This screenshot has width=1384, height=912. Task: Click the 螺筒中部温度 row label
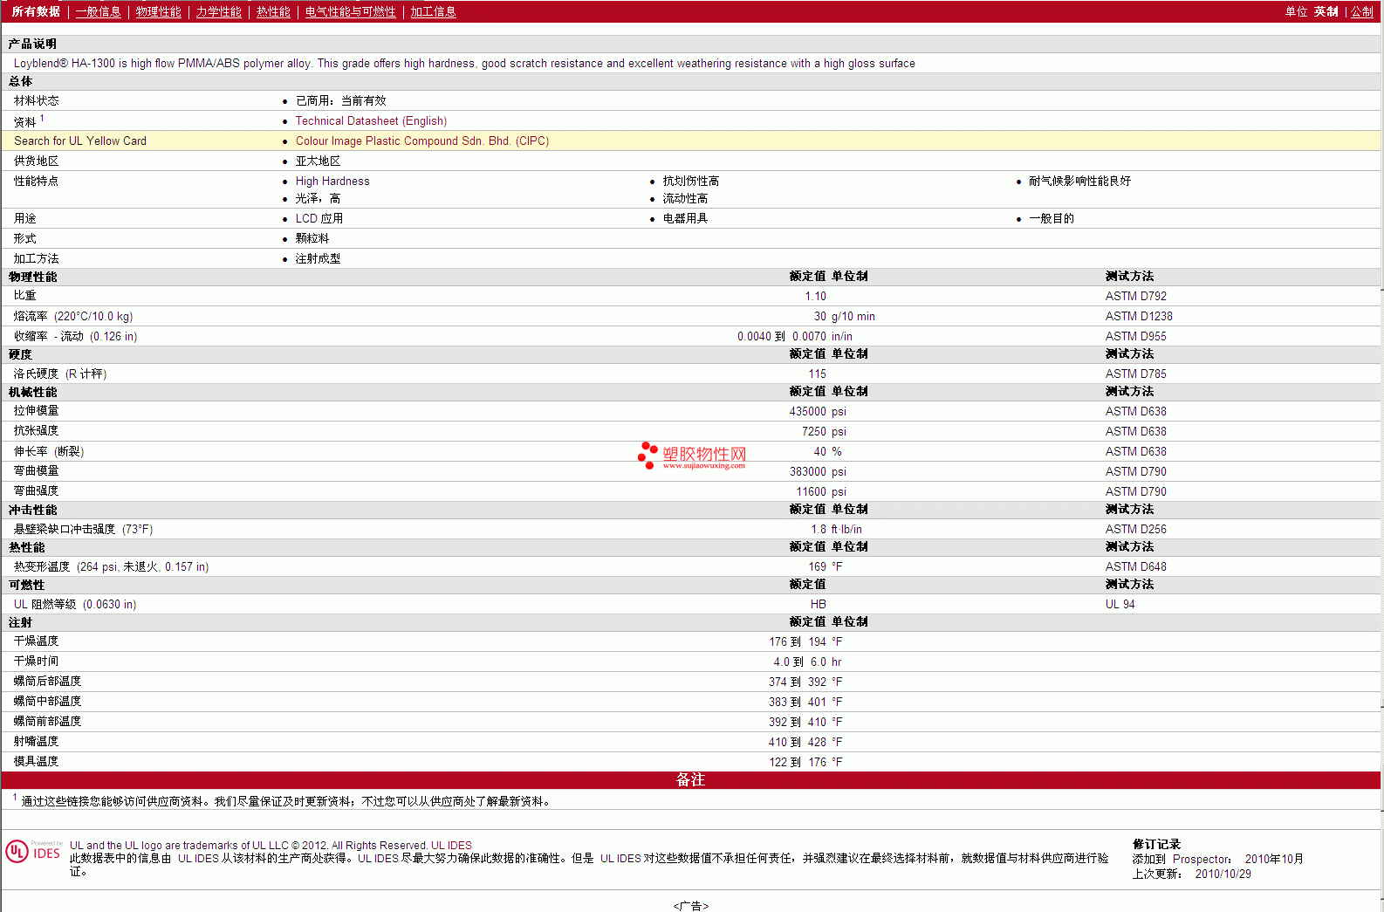(47, 701)
